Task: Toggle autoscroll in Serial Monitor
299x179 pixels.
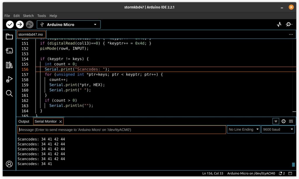Action: (x=276, y=121)
